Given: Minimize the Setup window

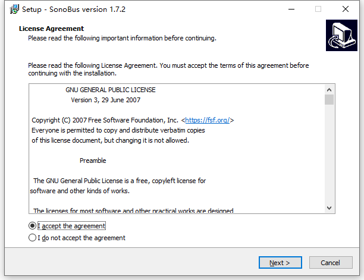Looking at the screenshot, I should (x=291, y=10).
